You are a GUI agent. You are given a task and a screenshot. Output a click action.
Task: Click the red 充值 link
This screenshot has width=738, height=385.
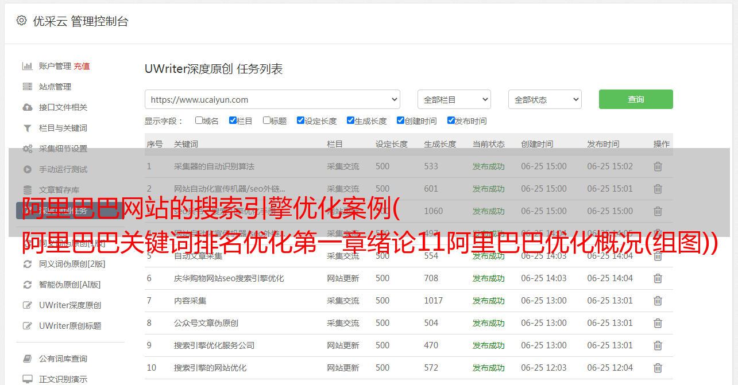[82, 66]
